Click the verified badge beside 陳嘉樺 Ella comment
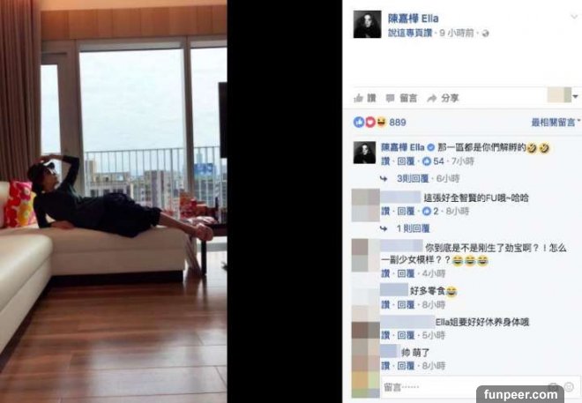Screen dimensions: 582x403 [x=431, y=147]
